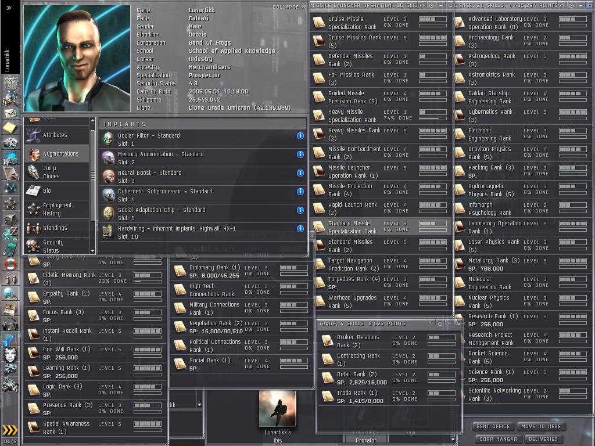Select the Retail Rank (2) skill row
This screenshot has height=446, width=595.
coord(389,378)
